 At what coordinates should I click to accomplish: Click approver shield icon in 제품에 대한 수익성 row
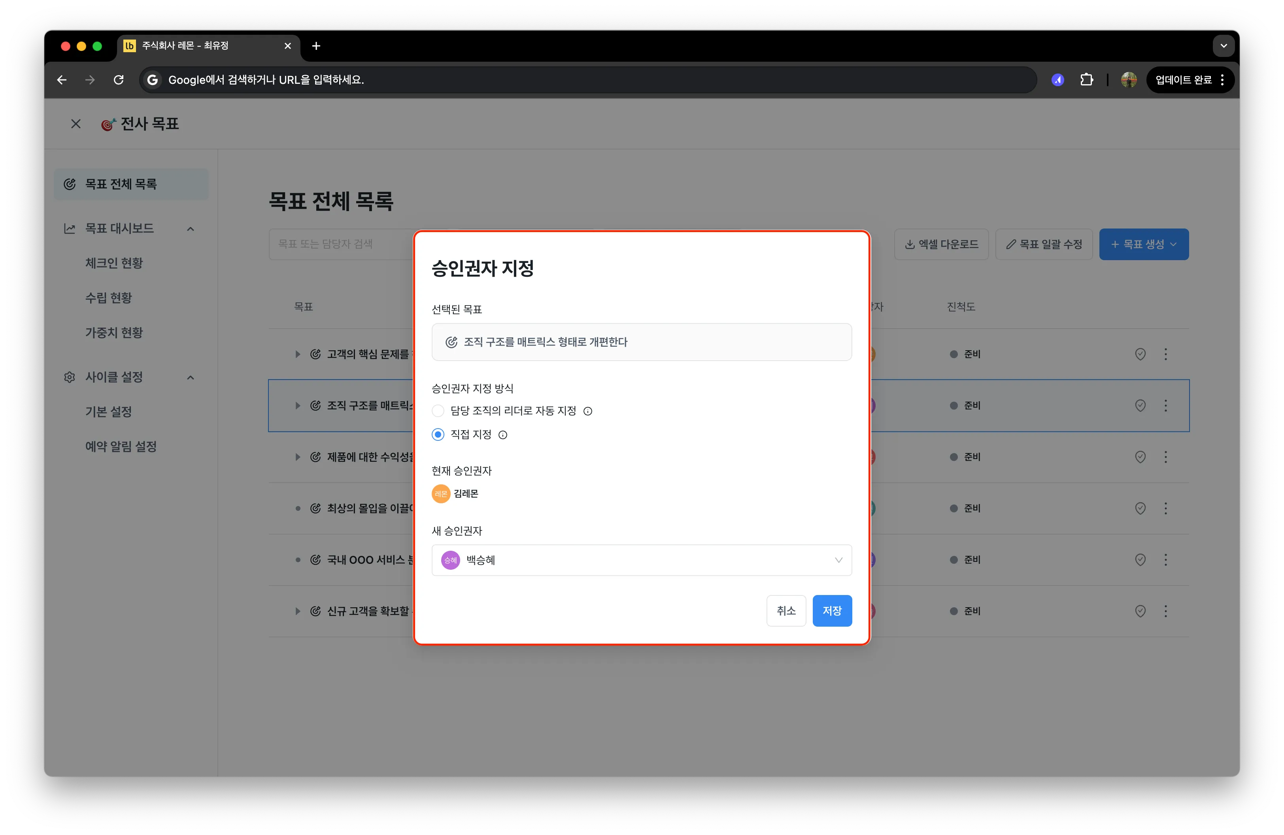1140,457
